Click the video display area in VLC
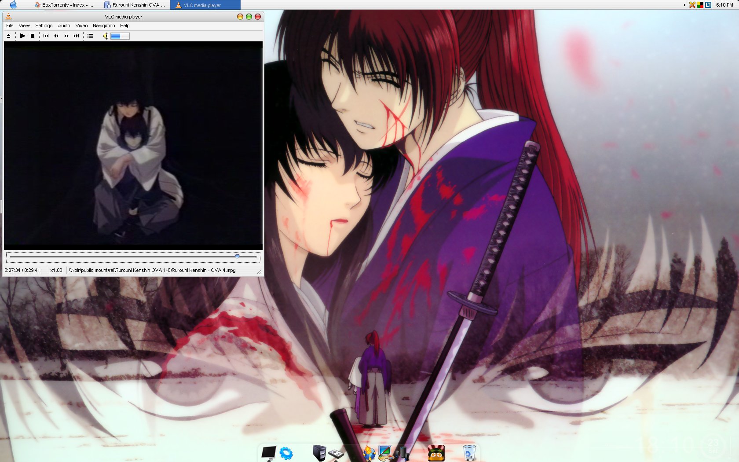 pos(133,146)
